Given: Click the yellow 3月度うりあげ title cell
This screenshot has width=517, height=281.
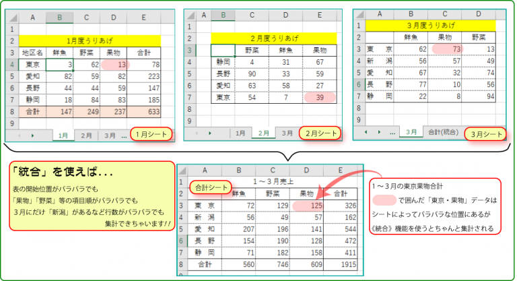Looking at the screenshot, I should point(431,26).
